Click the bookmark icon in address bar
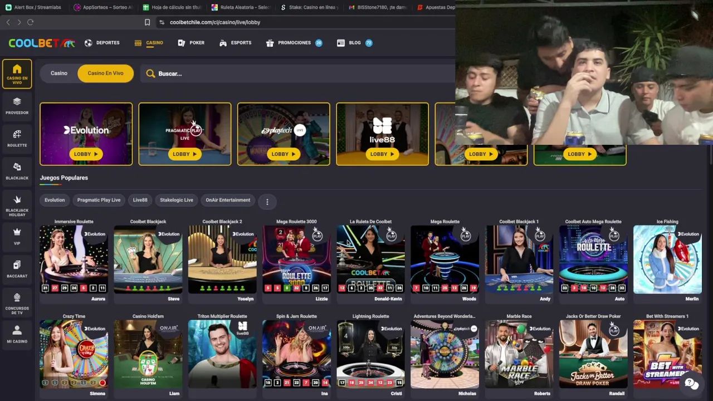713x401 pixels. click(147, 22)
